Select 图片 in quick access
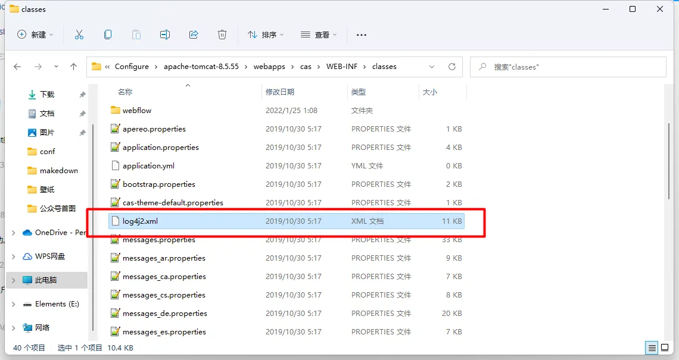The image size is (679, 360). [47, 133]
